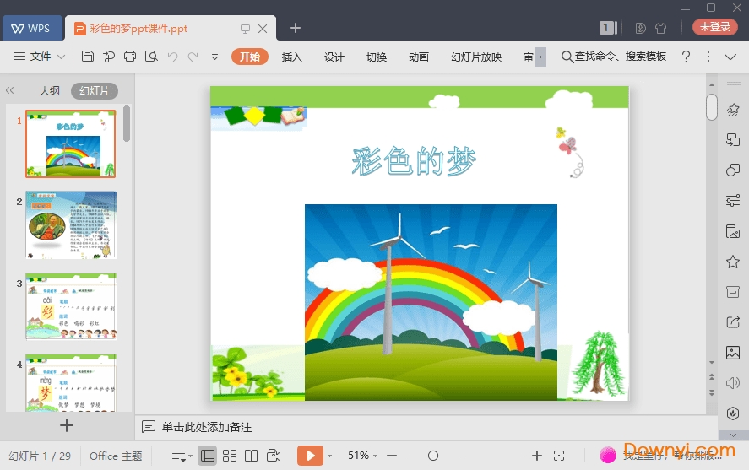Open the notes toggle dropdown in status bar
Viewport: 749px width, 470px height.
[182, 456]
